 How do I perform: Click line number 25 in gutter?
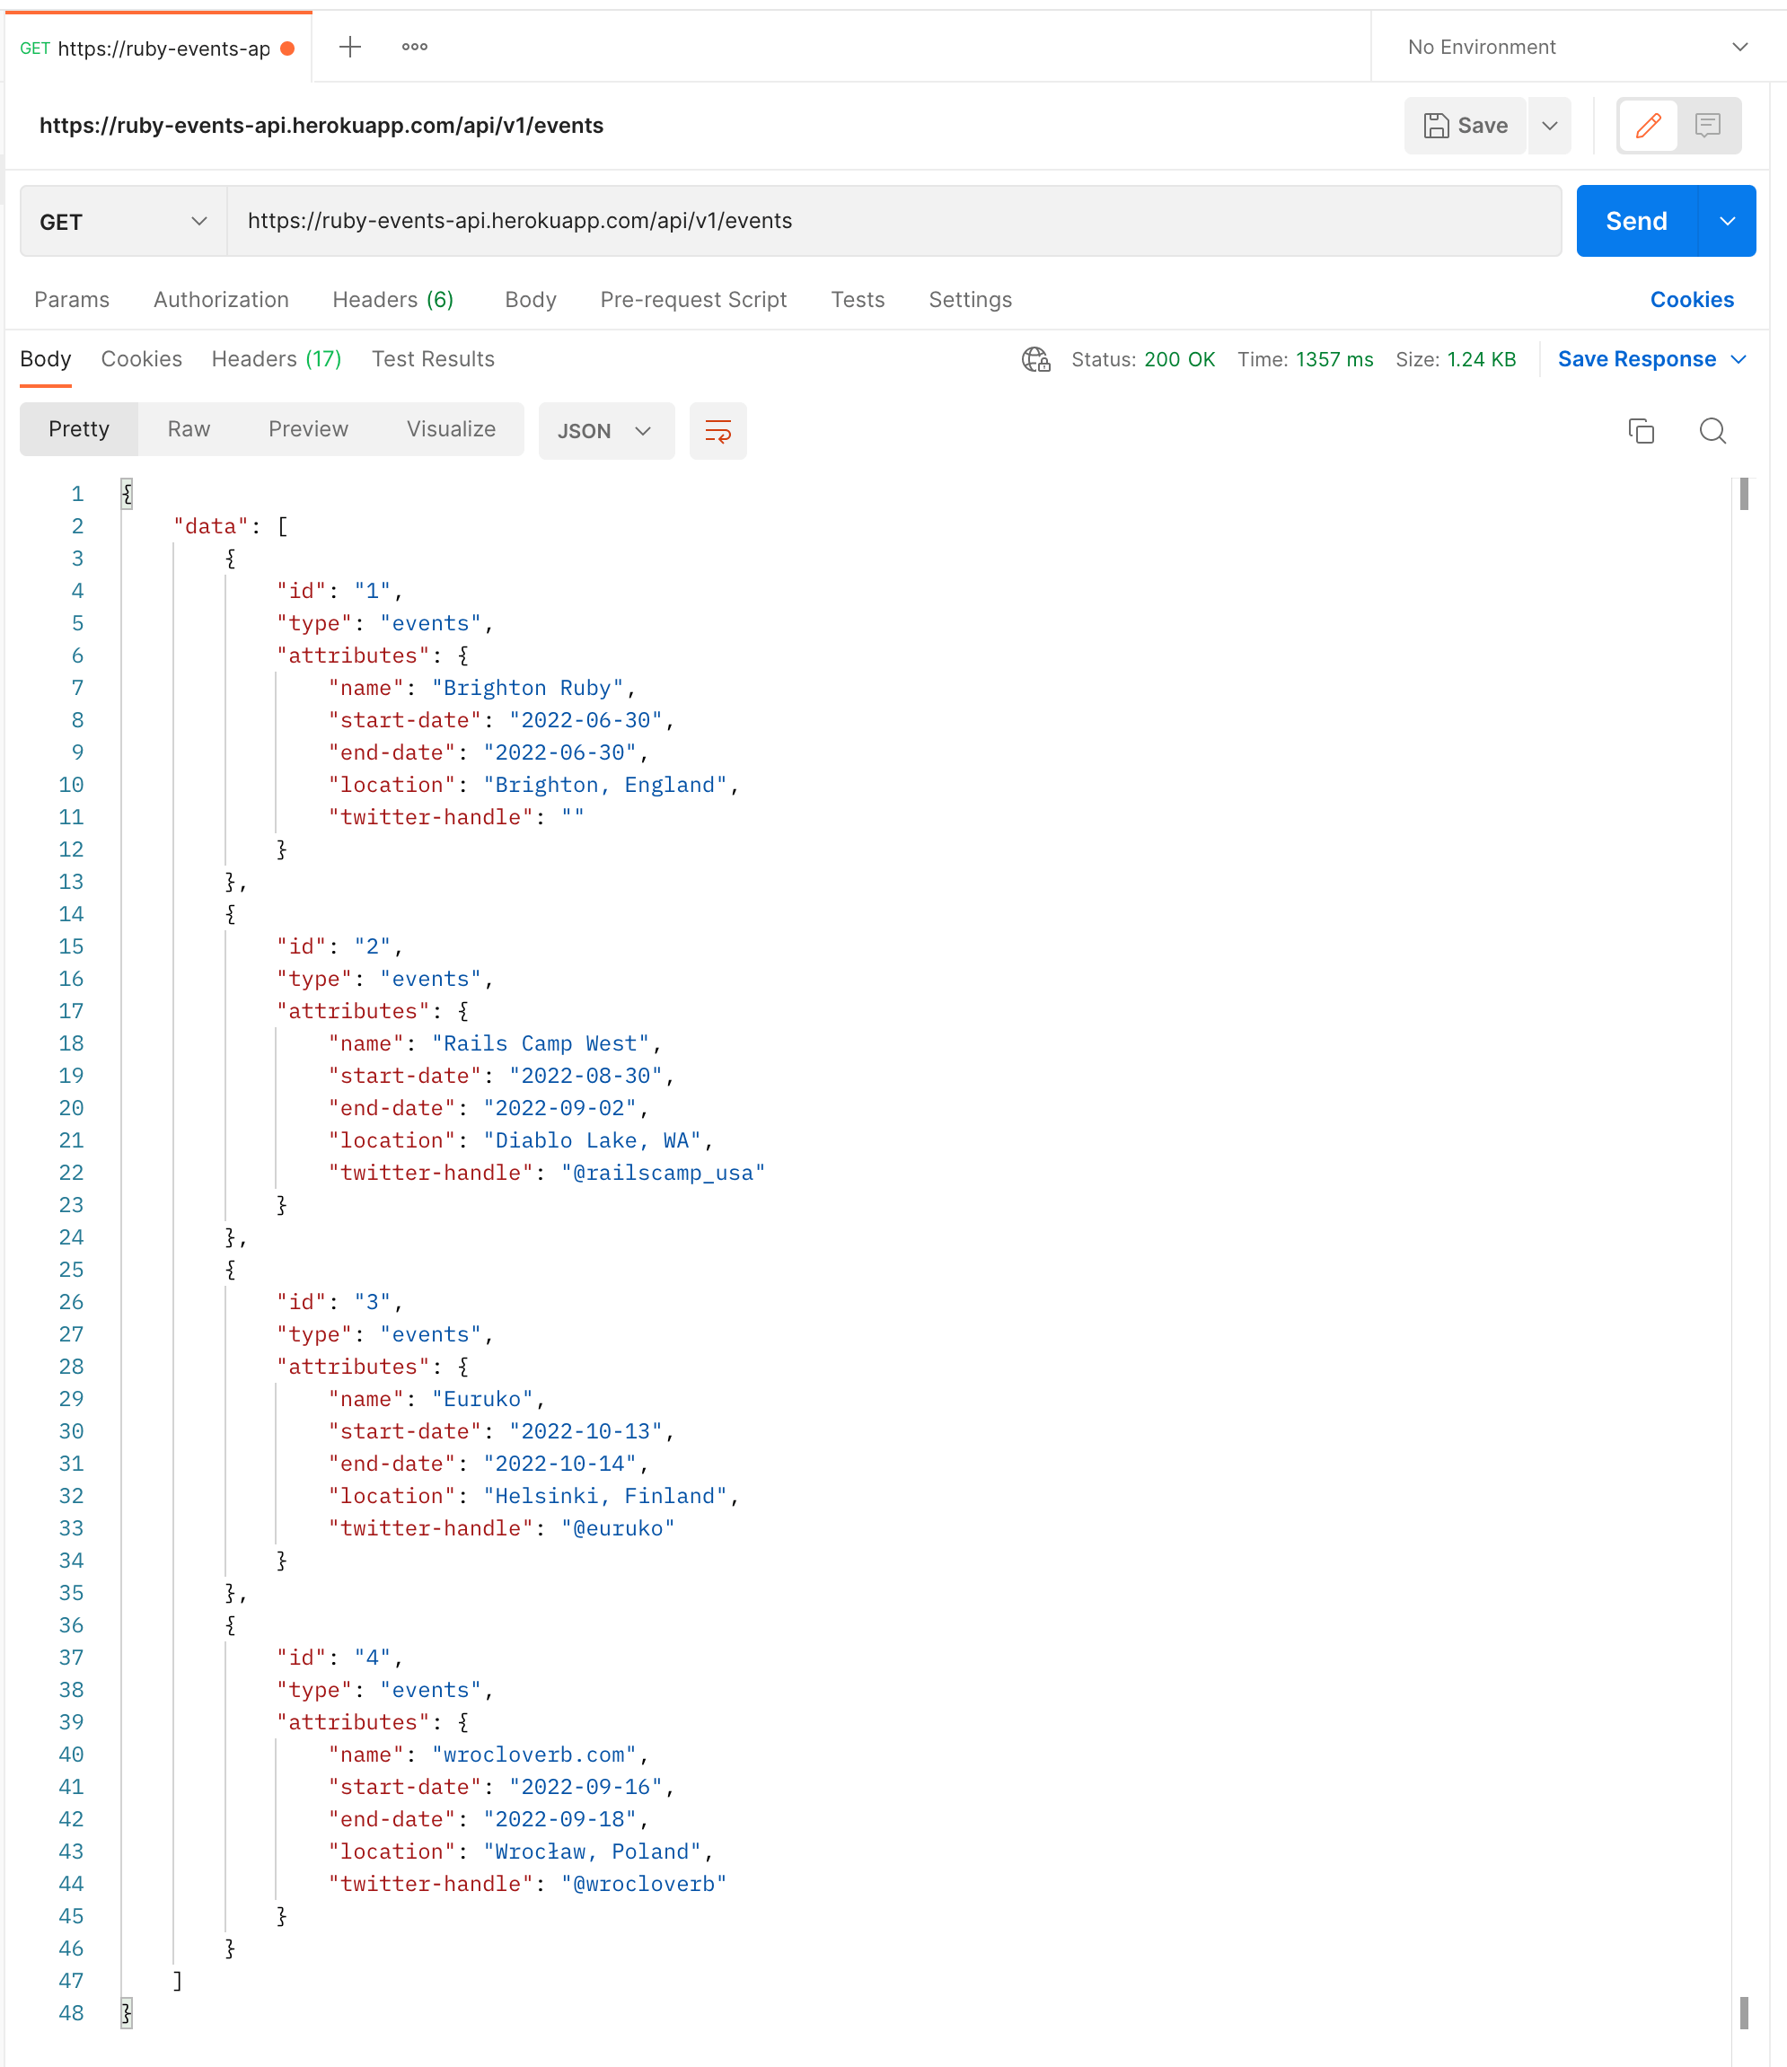(x=71, y=1270)
